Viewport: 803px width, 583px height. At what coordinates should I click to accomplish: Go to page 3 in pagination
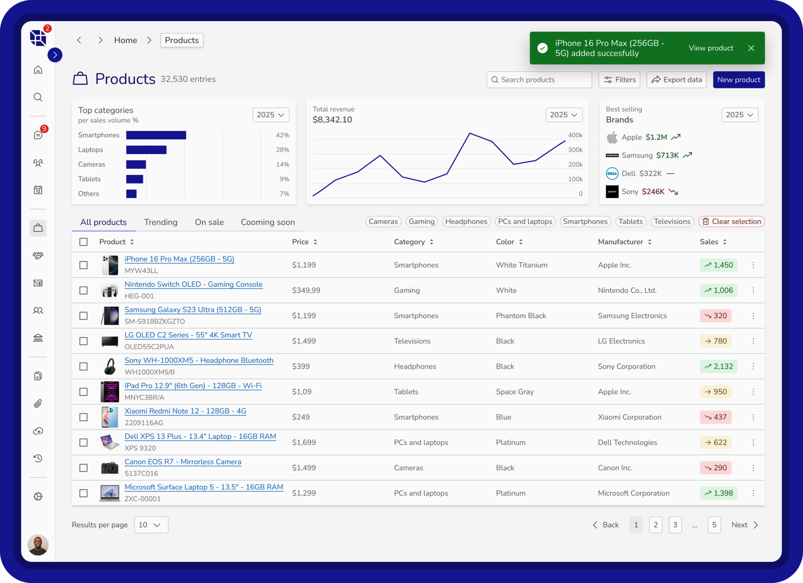(x=675, y=525)
